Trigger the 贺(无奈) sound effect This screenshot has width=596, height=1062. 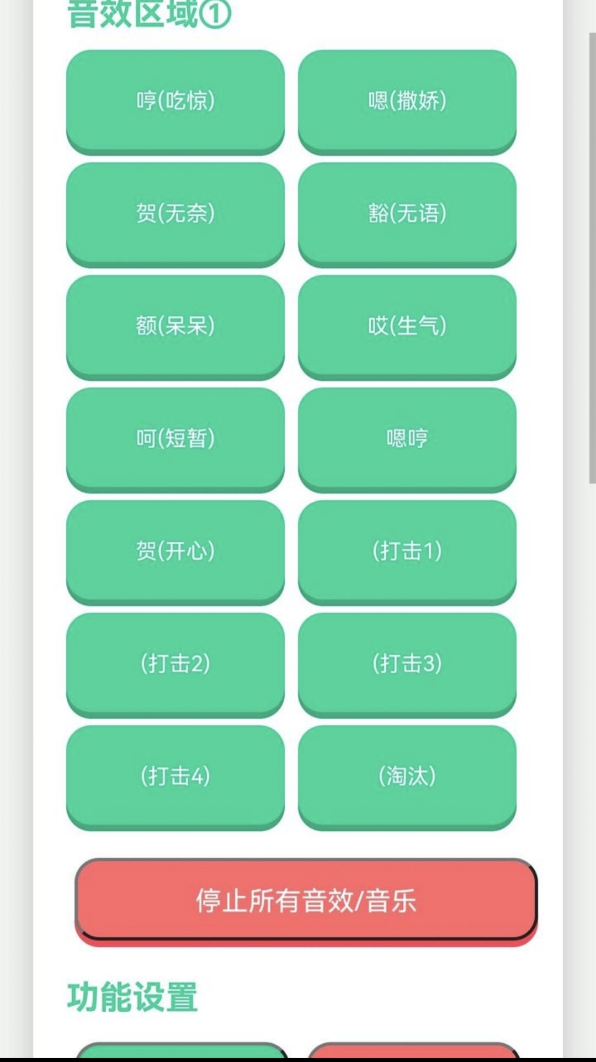175,213
